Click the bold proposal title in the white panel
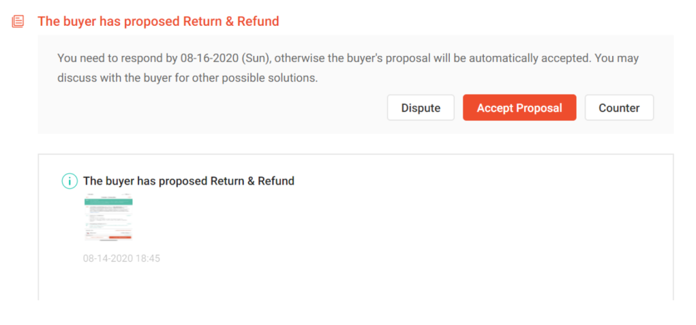696x325 pixels. (x=189, y=181)
